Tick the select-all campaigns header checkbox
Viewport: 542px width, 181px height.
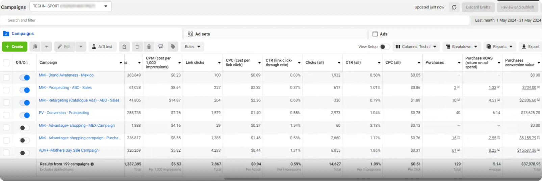[x=6, y=63]
